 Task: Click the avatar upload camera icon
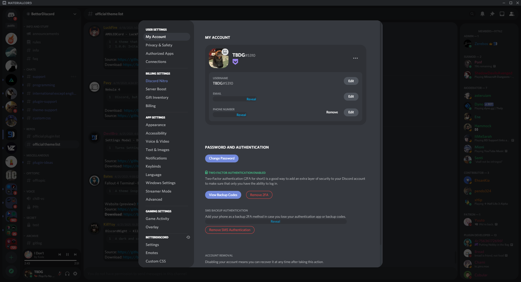coord(225,52)
